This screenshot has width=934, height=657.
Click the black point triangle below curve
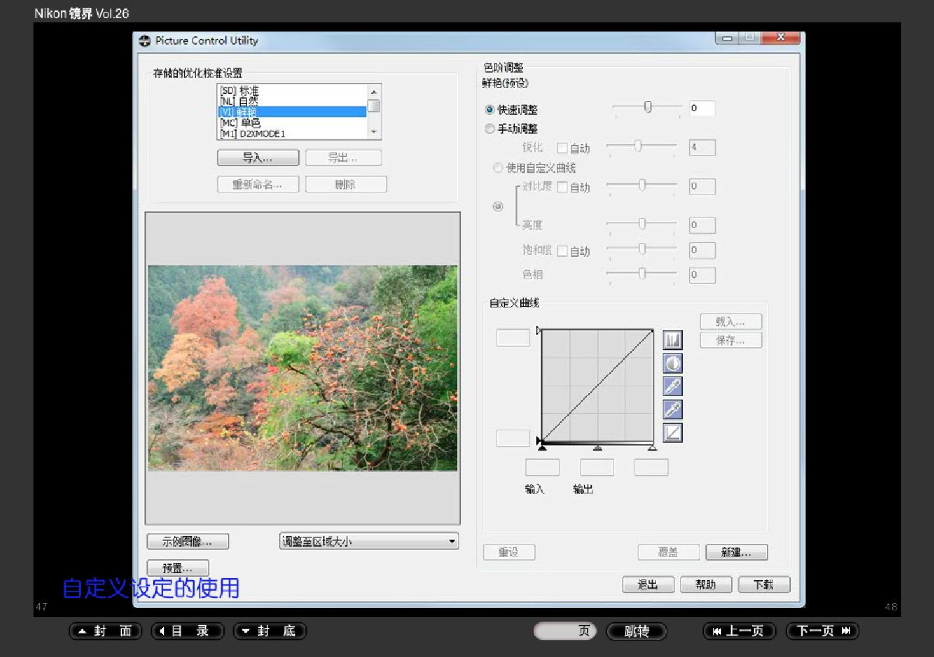click(x=542, y=447)
